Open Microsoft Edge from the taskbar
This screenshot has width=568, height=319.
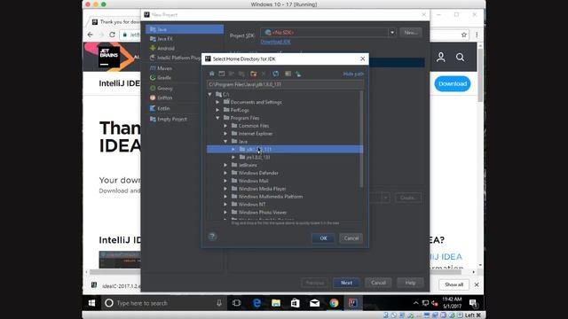click(256, 303)
